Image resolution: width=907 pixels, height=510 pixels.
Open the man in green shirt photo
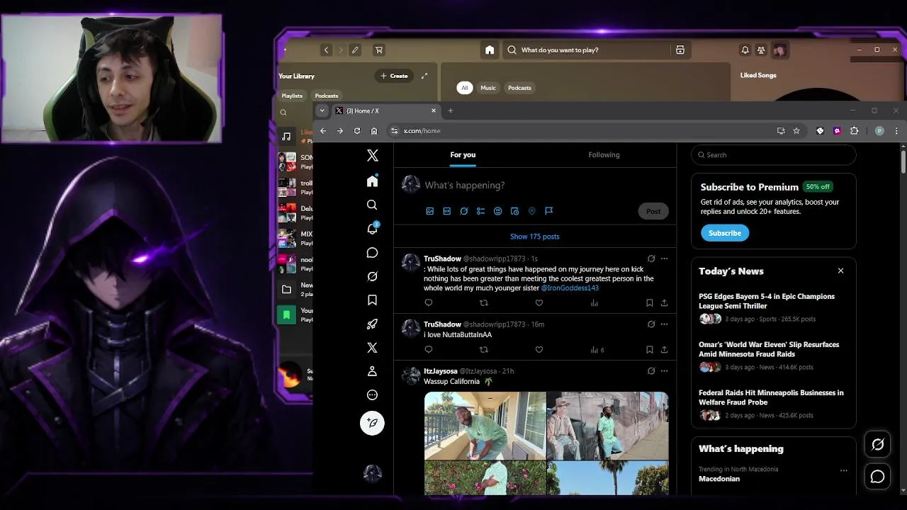(x=485, y=426)
